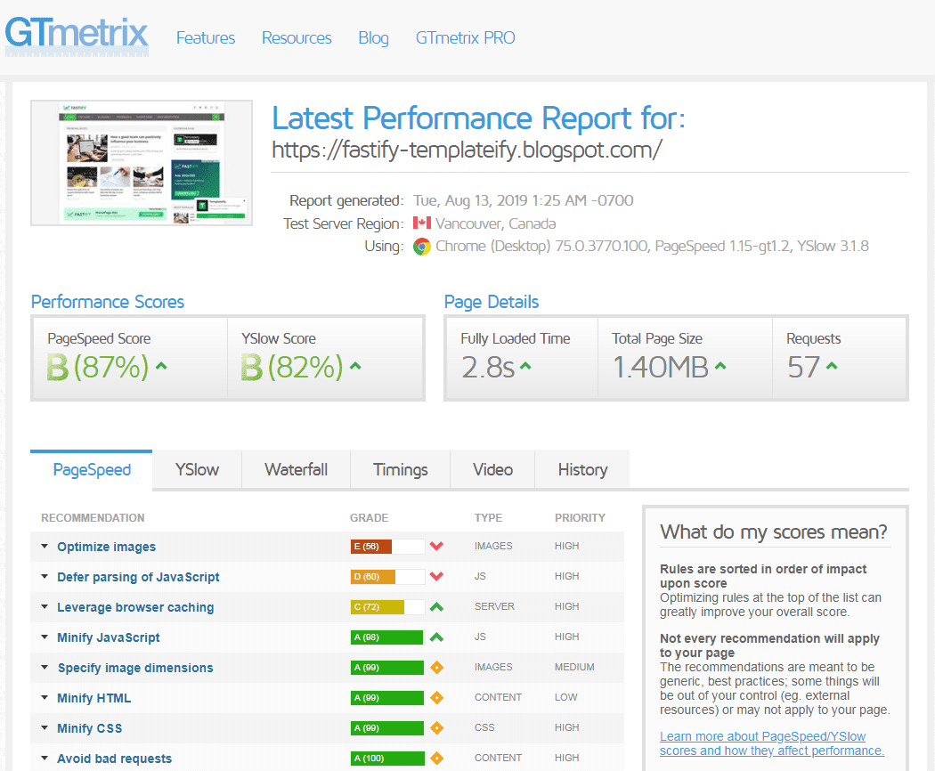Click the RECOMMENDATION column header
The width and height of the screenshot is (935, 771).
(x=93, y=517)
